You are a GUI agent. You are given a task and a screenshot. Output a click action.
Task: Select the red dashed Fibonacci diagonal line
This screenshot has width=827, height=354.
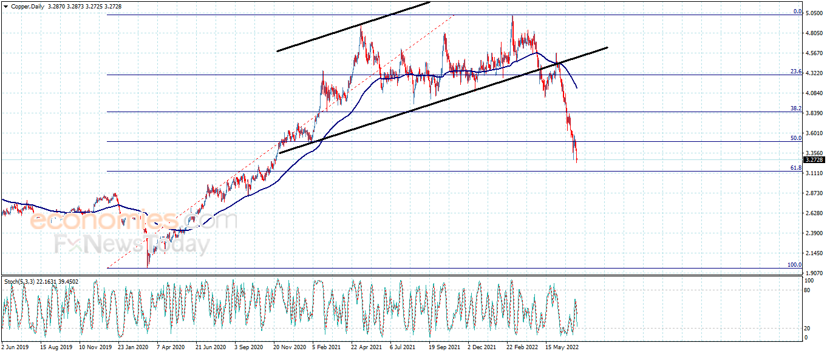(279, 142)
